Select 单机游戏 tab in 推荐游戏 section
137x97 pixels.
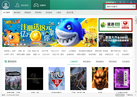coord(87,61)
